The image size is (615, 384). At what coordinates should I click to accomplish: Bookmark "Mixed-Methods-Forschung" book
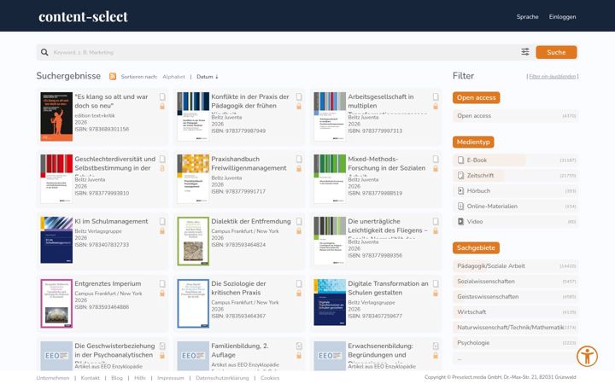coord(436,159)
